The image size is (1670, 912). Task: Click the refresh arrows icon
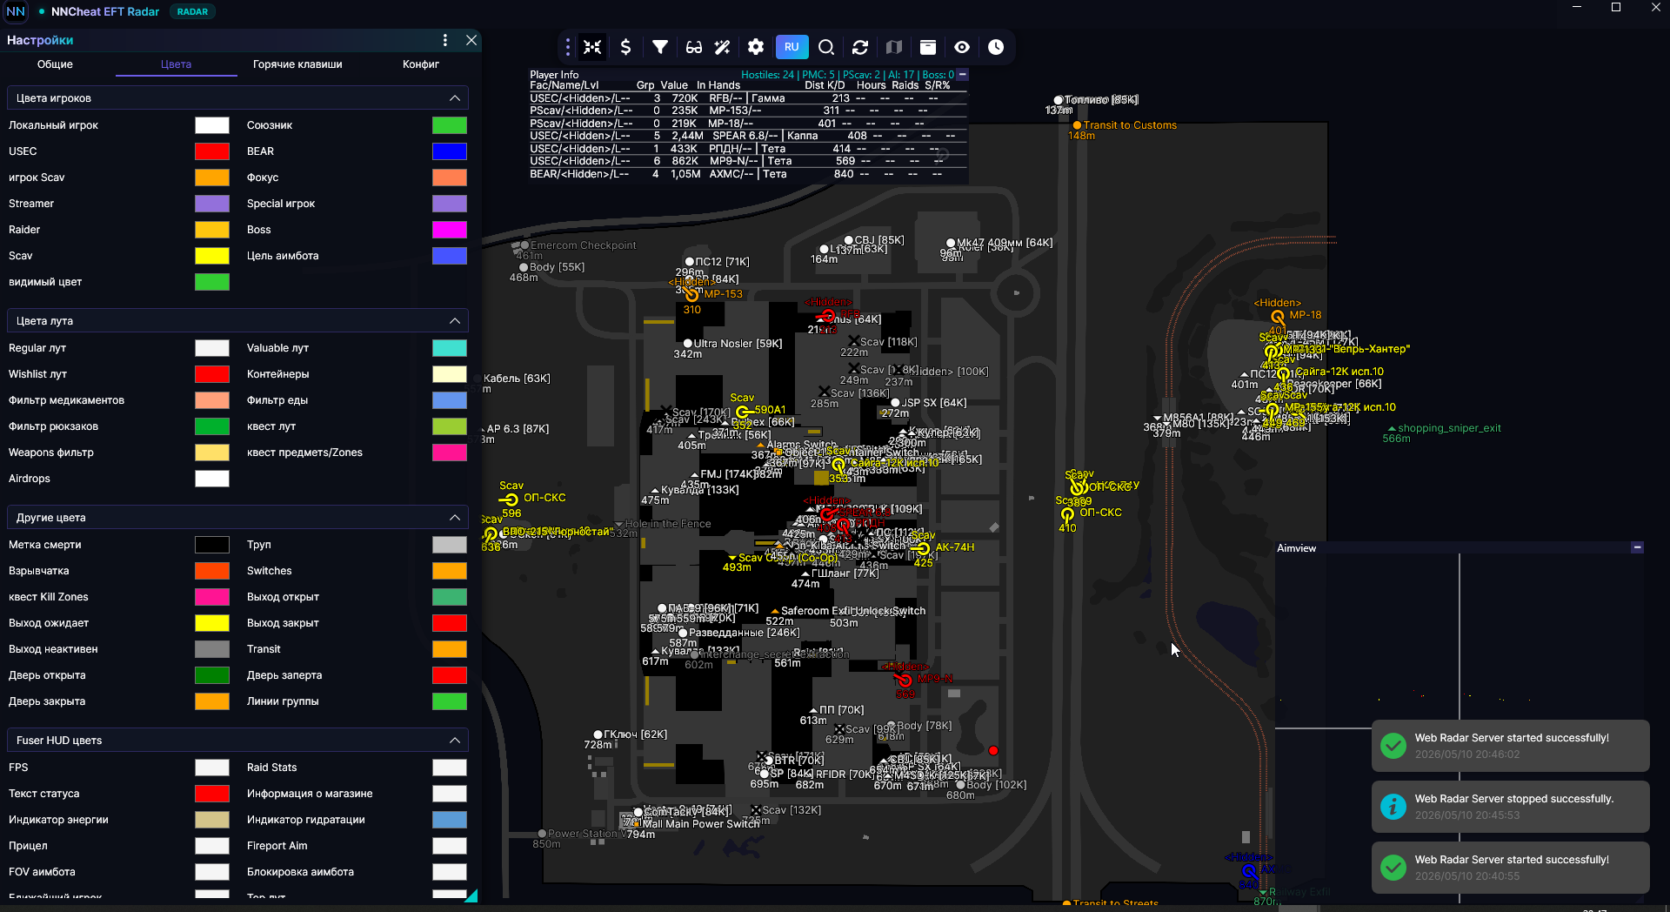860,47
